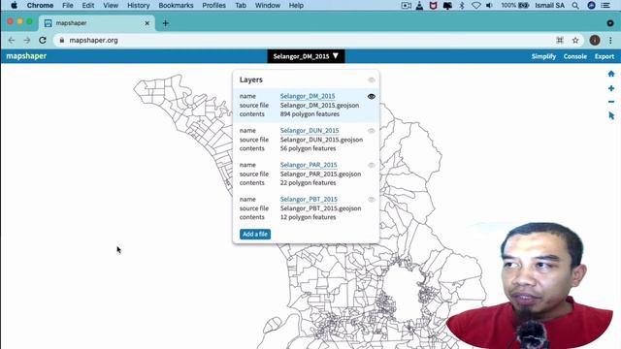Open the View menu
Screen dimensions: 621x349
pos(111,6)
